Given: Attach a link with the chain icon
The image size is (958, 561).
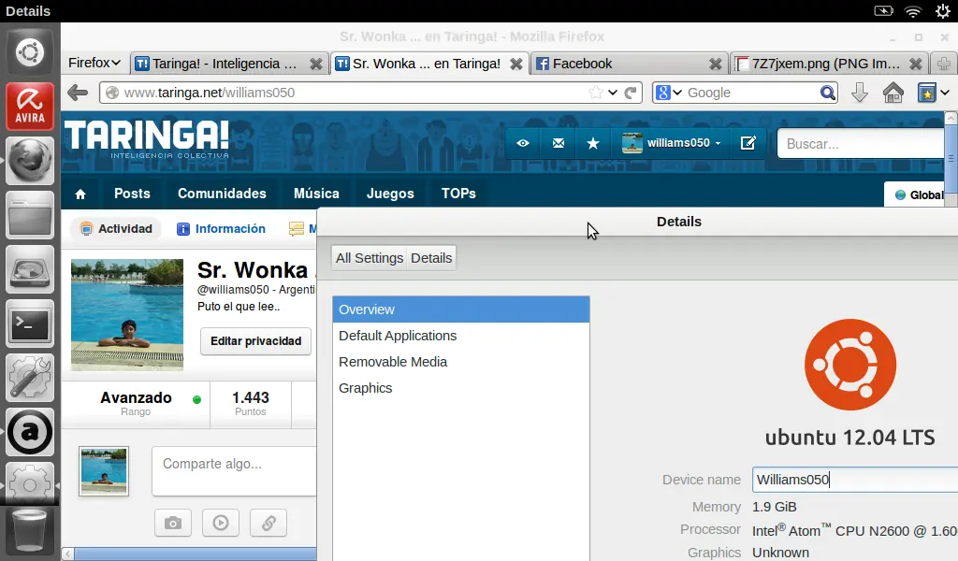Looking at the screenshot, I should (269, 524).
